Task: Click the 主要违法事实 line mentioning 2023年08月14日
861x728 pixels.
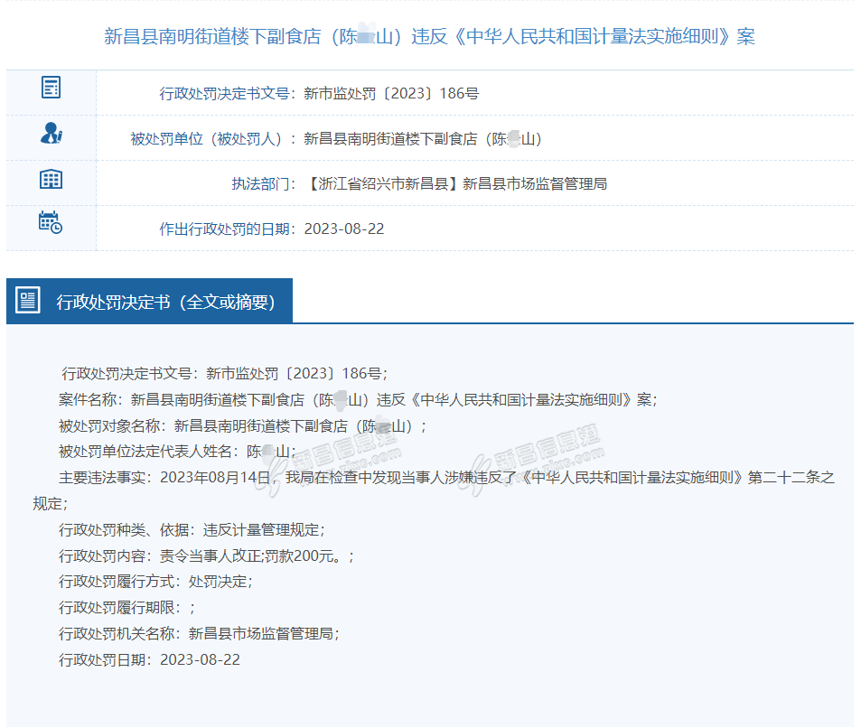Action: point(446,478)
